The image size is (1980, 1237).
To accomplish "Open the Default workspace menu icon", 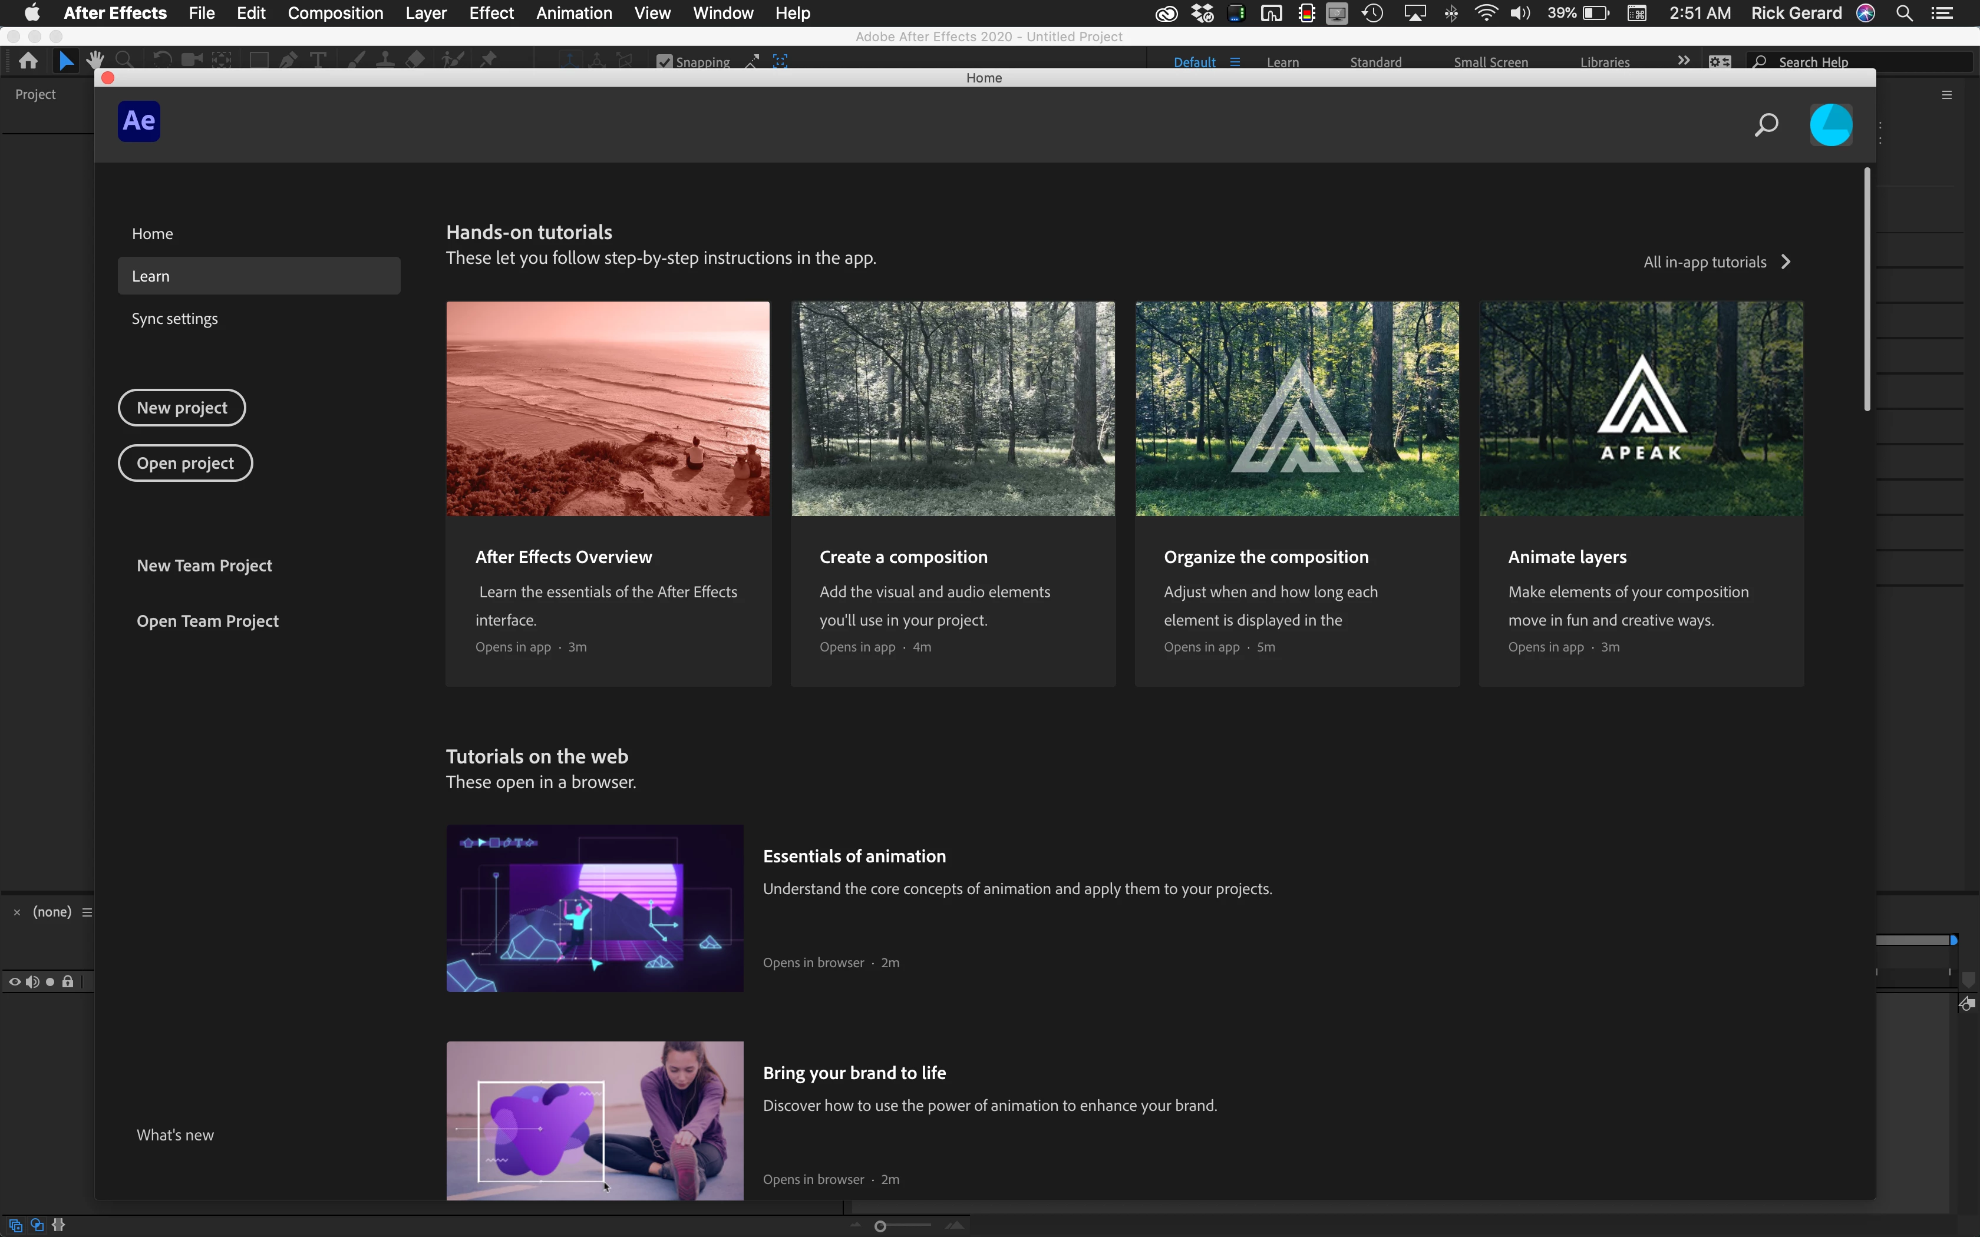I will point(1235,62).
